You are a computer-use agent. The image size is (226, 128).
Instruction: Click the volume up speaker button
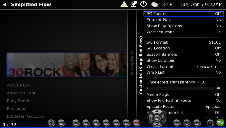tap(197, 123)
